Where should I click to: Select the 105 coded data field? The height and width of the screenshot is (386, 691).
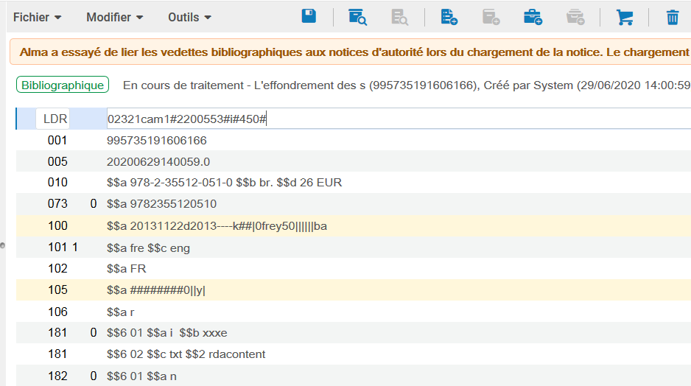156,290
